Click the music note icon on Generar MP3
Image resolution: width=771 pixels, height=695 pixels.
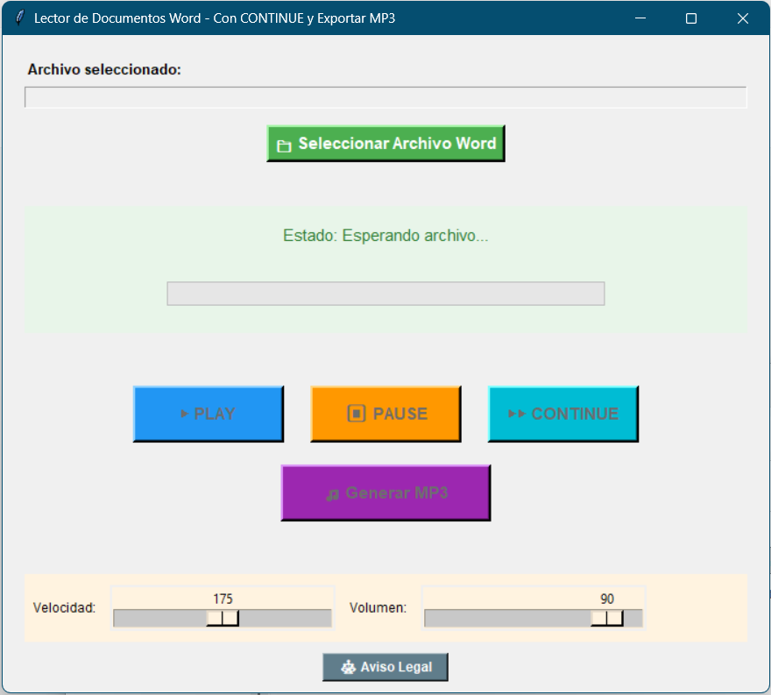(x=333, y=495)
